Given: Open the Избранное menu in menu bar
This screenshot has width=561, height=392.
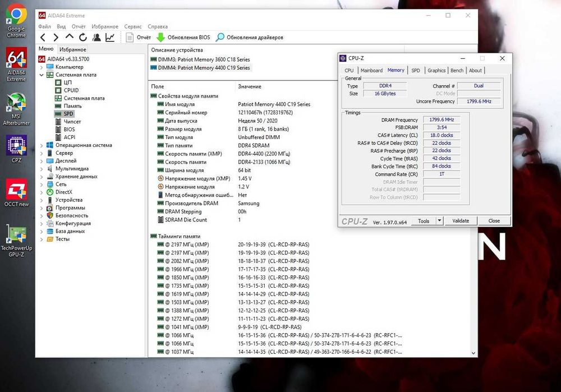Looking at the screenshot, I should [105, 26].
